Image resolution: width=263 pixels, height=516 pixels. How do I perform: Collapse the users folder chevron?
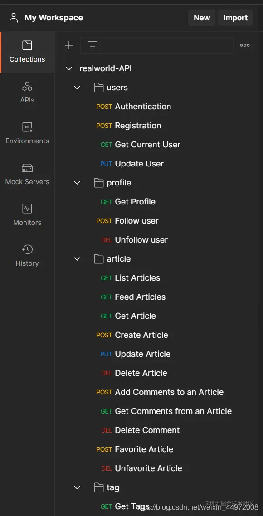[77, 88]
